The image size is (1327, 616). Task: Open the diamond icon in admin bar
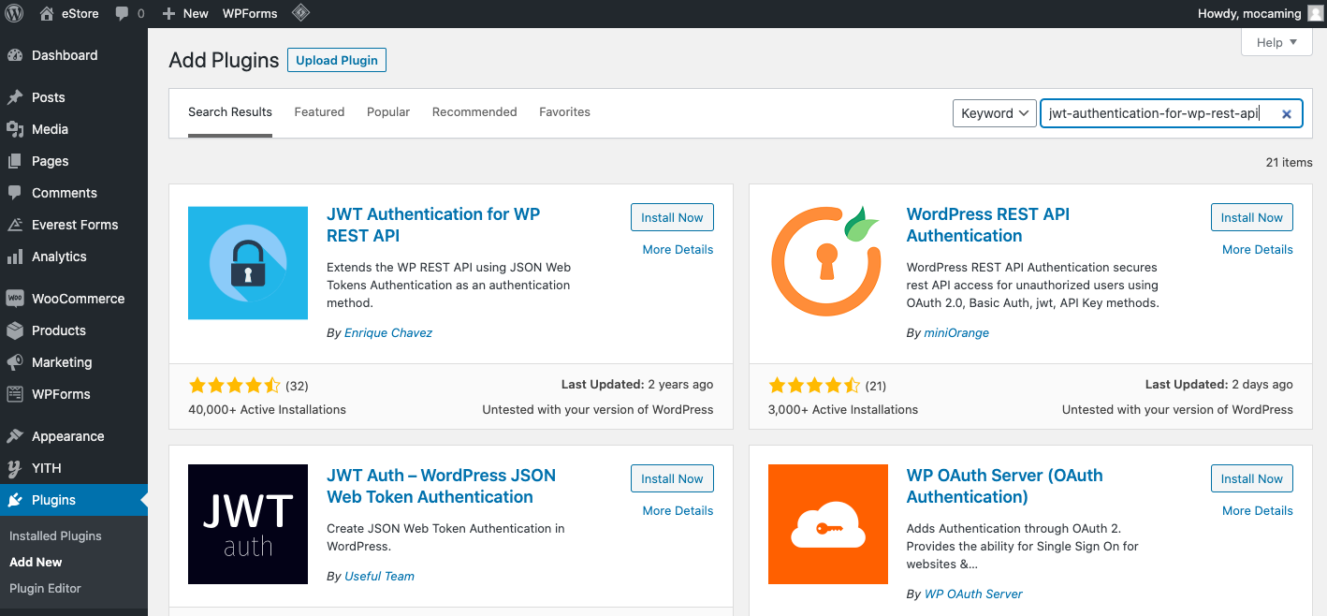point(300,13)
